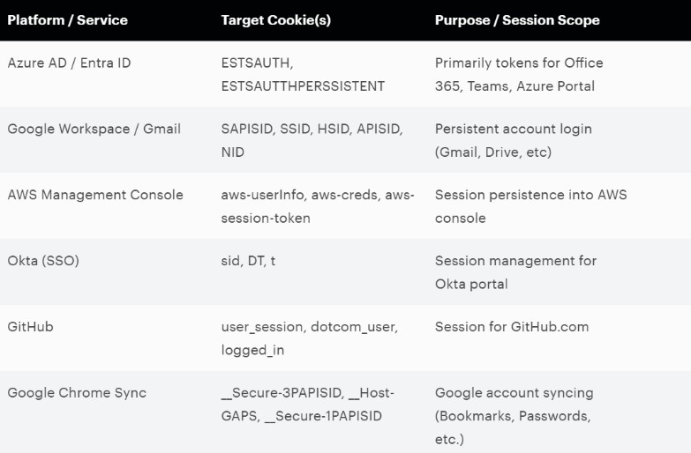This screenshot has height=453, width=691.
Task: Click the aws-userInfo, aws-creds cookies cell
Action: [317, 206]
